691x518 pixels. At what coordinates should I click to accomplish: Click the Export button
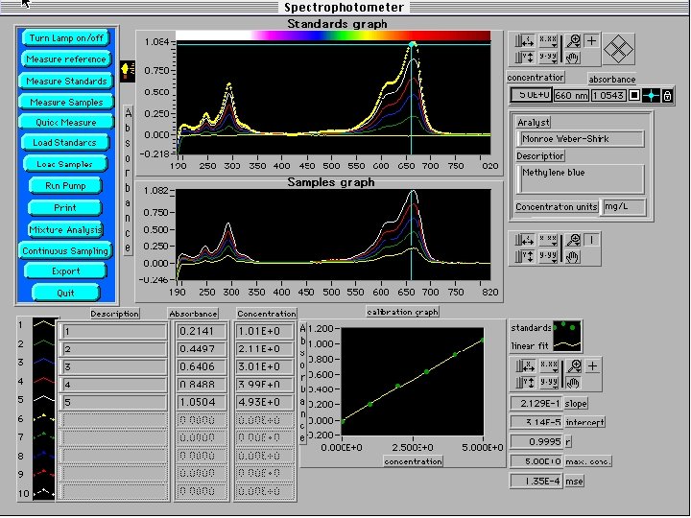click(66, 271)
